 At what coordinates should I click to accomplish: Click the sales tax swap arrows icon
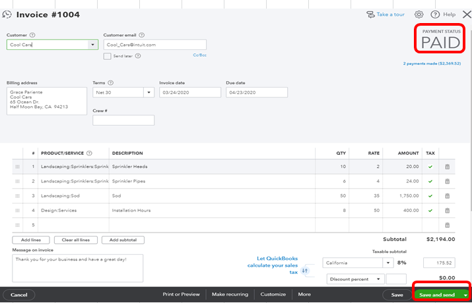[305, 270]
